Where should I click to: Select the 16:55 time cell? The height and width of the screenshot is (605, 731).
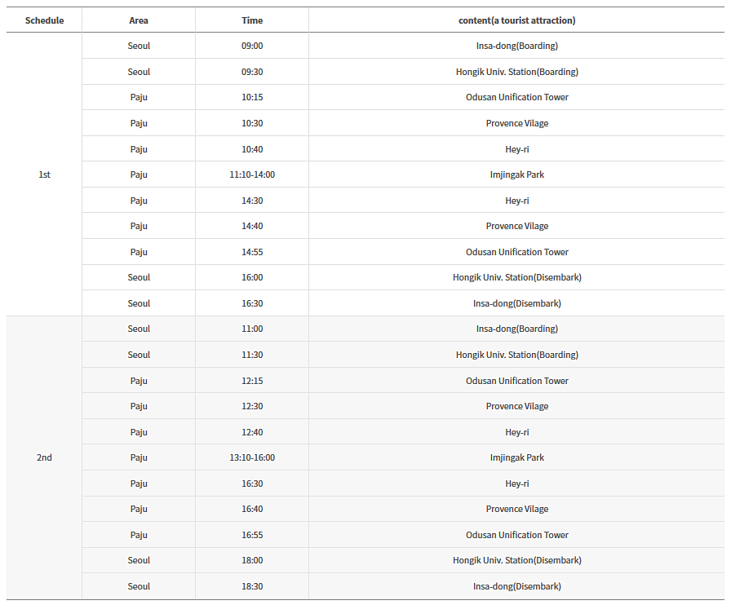pos(252,535)
